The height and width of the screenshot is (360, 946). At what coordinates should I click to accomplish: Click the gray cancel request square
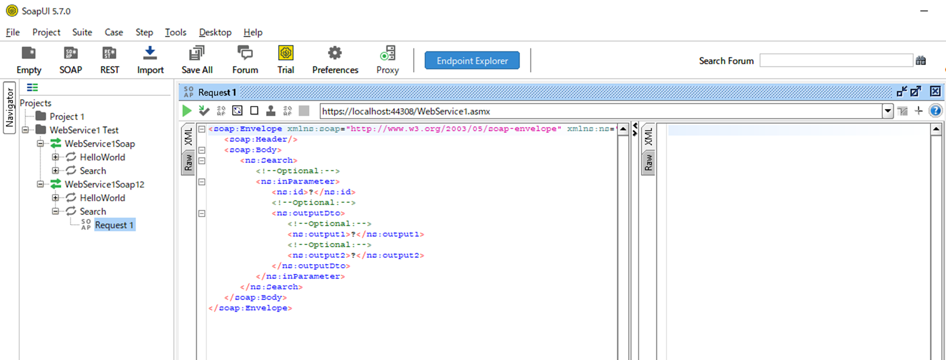tap(304, 111)
